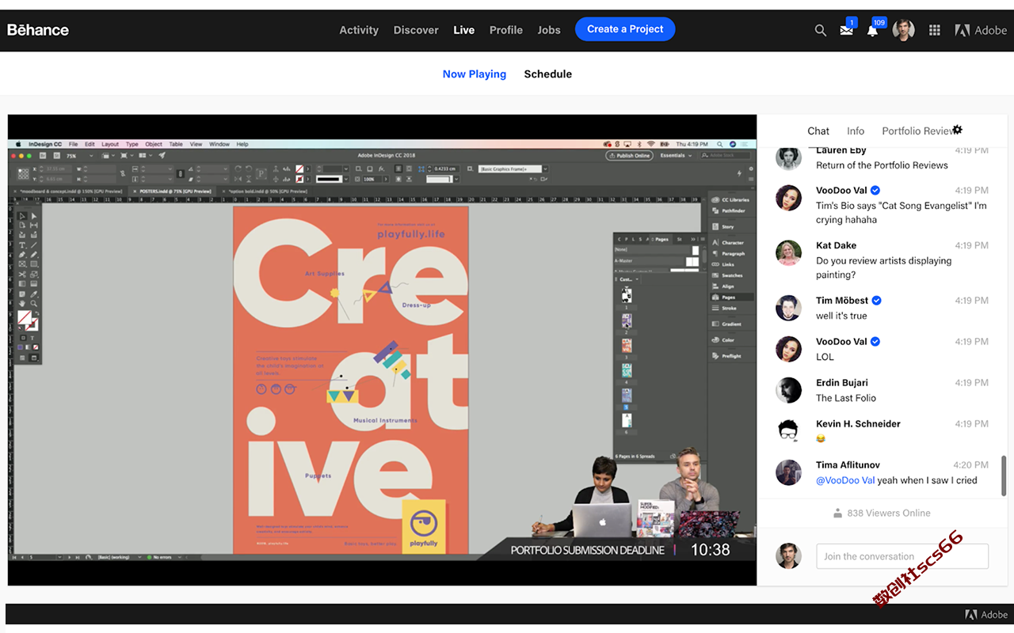
Task: Open the notifications bell icon
Action: point(872,30)
